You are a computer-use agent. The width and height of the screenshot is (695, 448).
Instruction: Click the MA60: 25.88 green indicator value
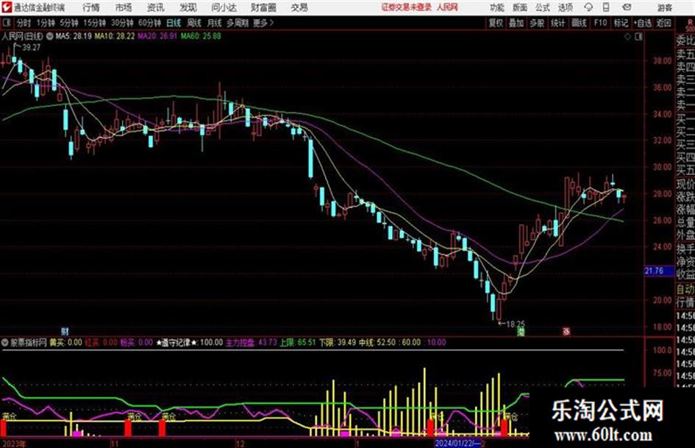(x=201, y=36)
